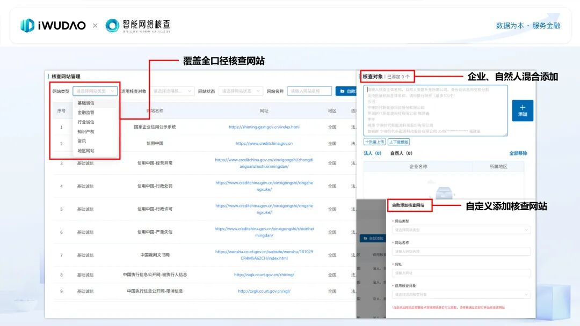Click 信用中国-行政处罚 site name cell
580x326 pixels.
pos(155,186)
